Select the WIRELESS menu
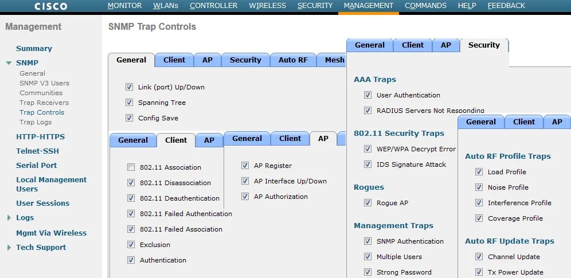 click(267, 6)
